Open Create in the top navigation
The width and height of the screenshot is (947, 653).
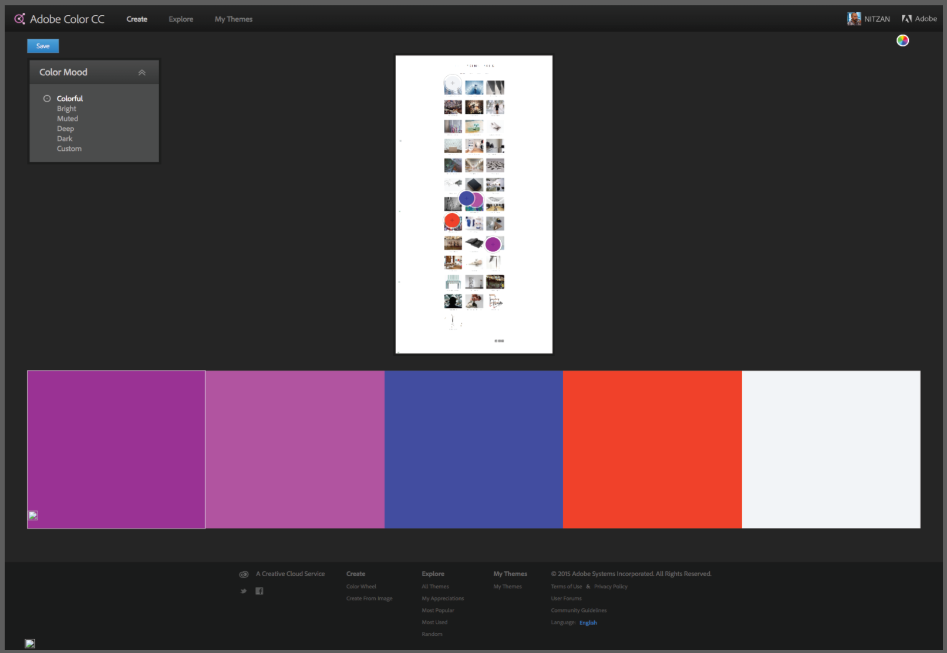coord(137,19)
